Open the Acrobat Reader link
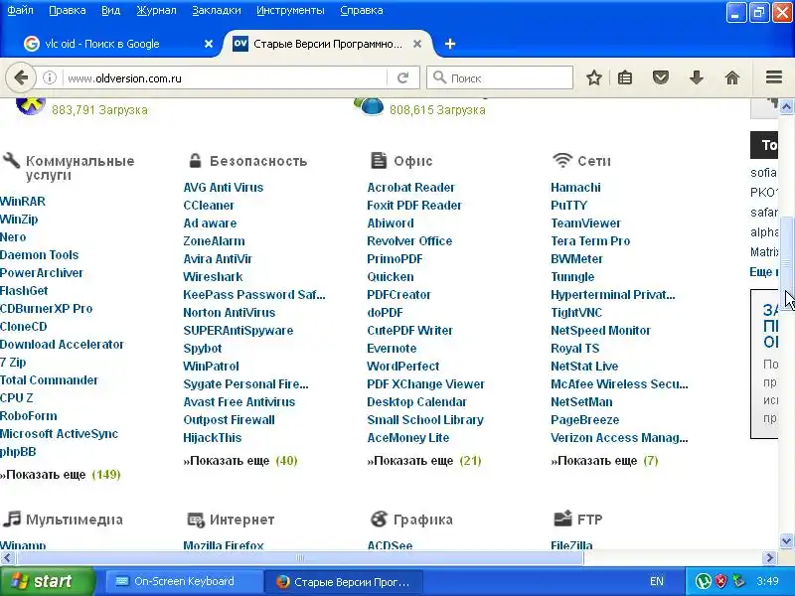The height and width of the screenshot is (596, 795). point(411,187)
